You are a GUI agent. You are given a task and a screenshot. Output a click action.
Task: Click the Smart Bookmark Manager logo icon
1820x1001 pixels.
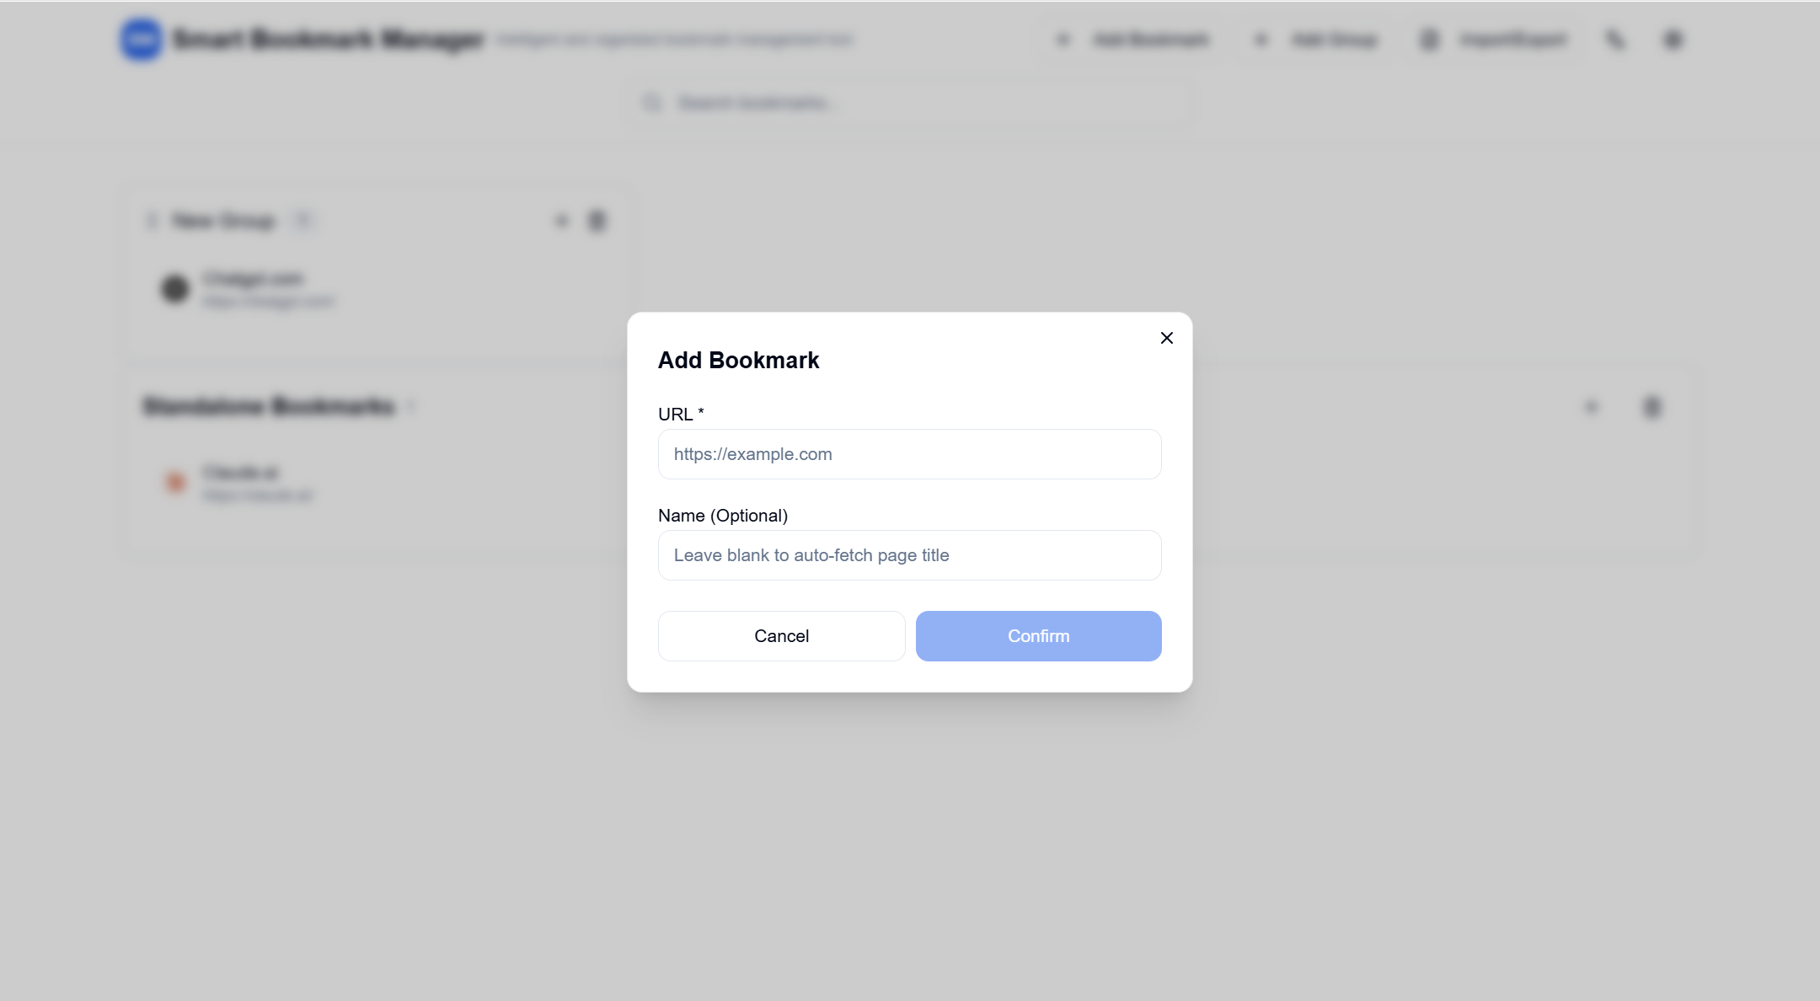click(x=140, y=39)
